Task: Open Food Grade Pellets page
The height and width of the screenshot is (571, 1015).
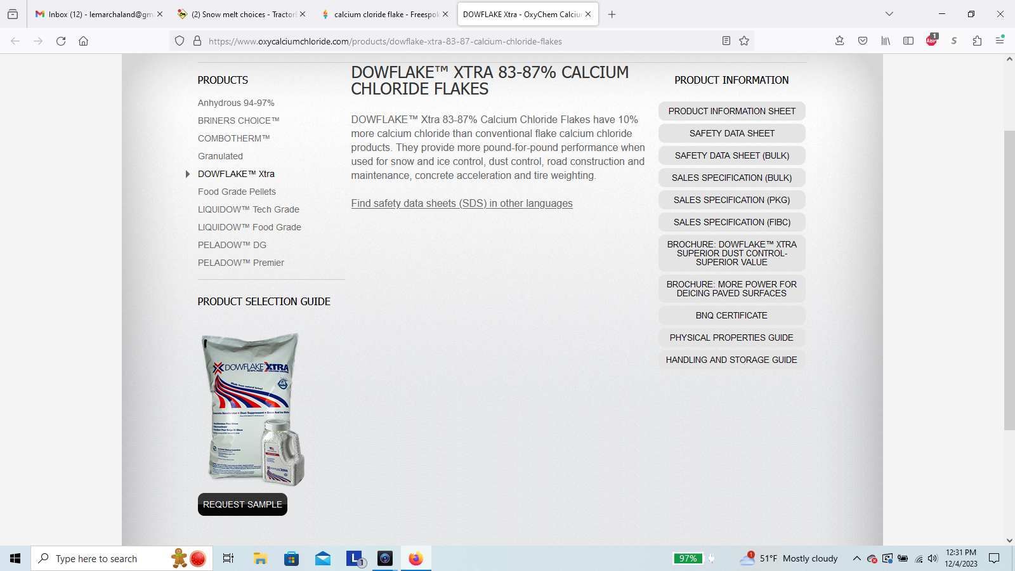Action: point(237,192)
